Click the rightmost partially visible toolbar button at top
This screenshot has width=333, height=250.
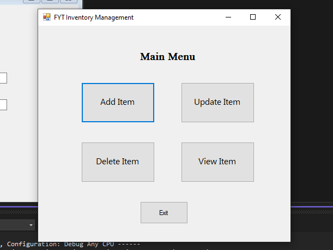pos(68,1)
